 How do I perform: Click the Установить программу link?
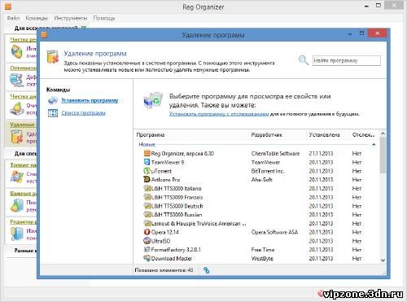(x=90, y=100)
